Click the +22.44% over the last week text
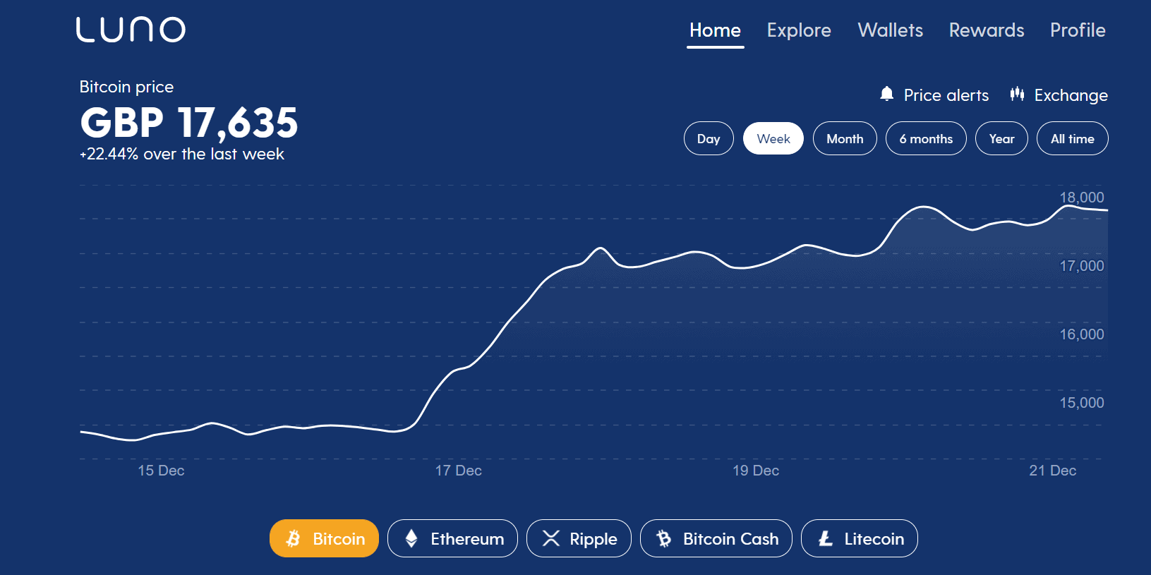This screenshot has width=1151, height=575. tap(181, 154)
